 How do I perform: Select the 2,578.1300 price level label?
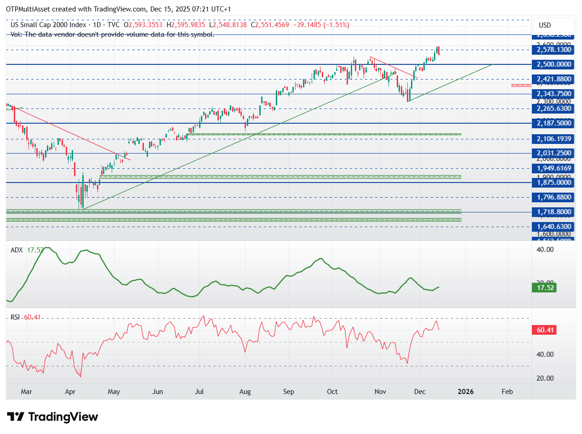[x=553, y=50]
